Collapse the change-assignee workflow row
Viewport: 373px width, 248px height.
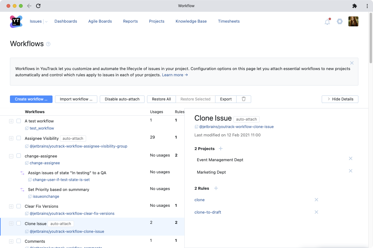click(11, 156)
